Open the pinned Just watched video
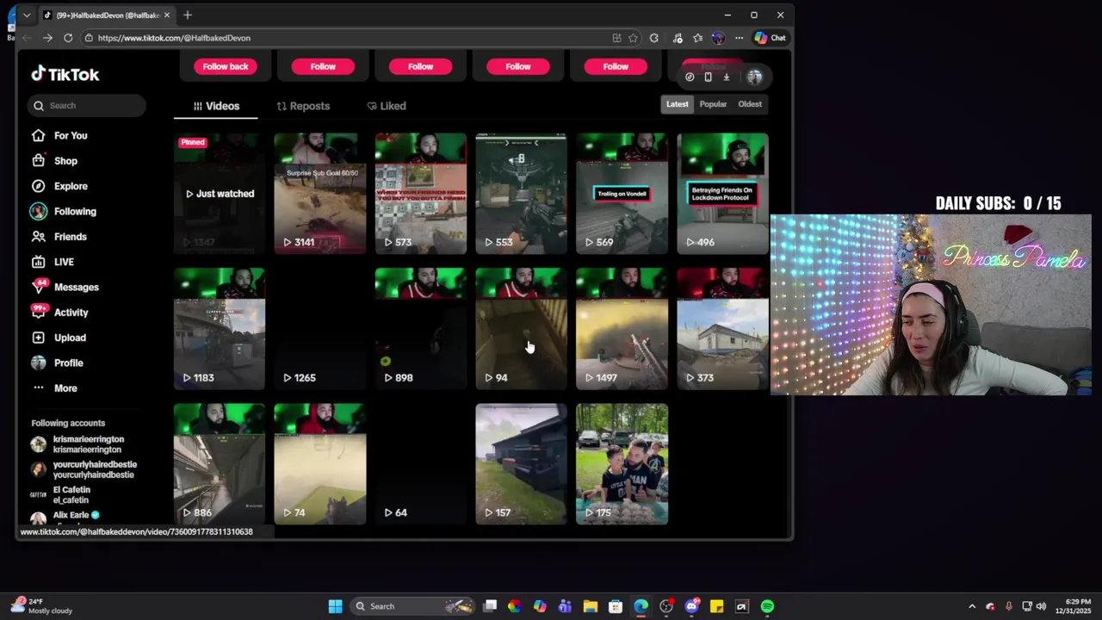Image resolution: width=1102 pixels, height=620 pixels. pos(220,194)
